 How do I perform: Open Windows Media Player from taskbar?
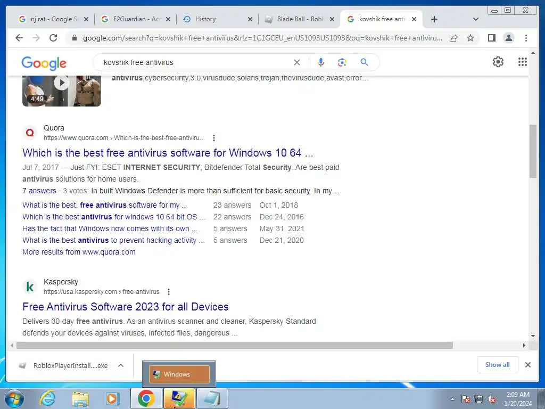pyautogui.click(x=112, y=398)
